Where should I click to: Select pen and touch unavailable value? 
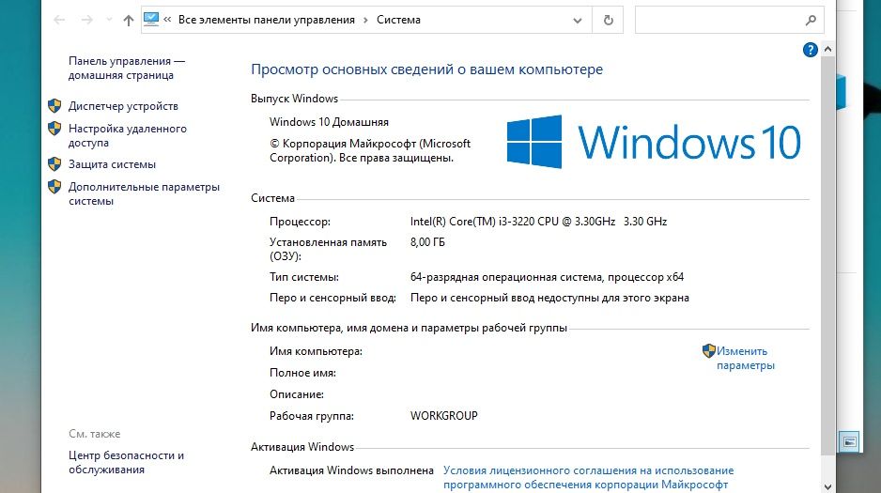point(549,298)
